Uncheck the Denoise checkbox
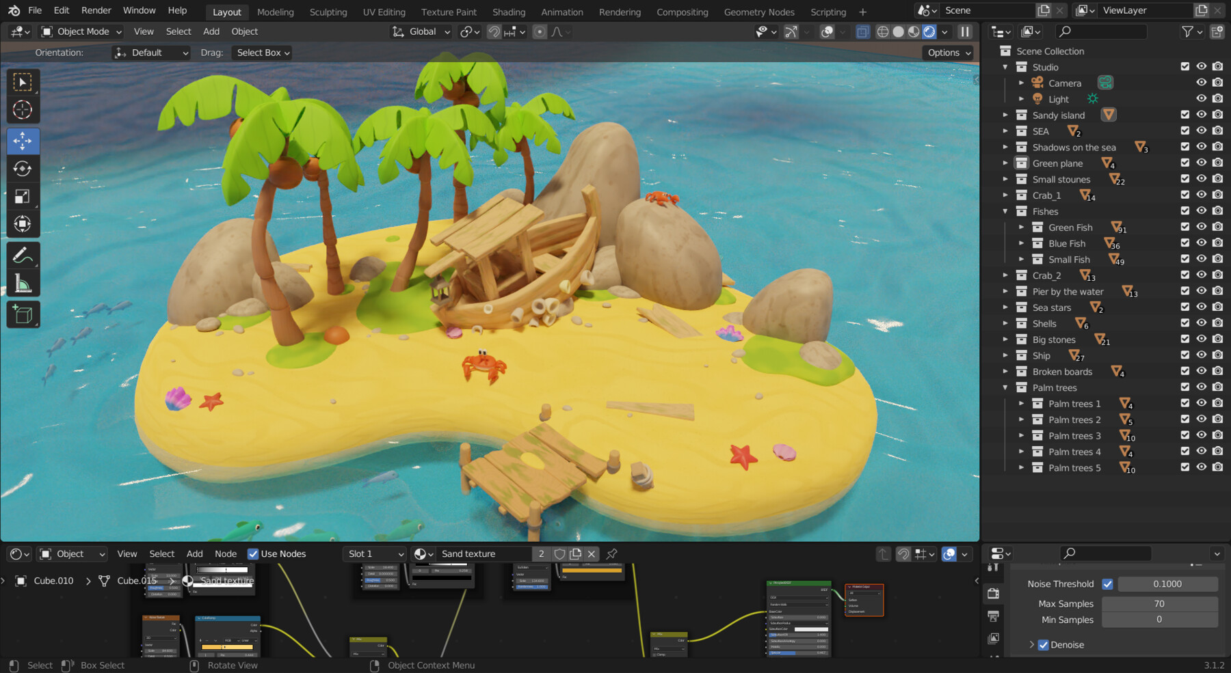Image resolution: width=1231 pixels, height=673 pixels. (1044, 645)
